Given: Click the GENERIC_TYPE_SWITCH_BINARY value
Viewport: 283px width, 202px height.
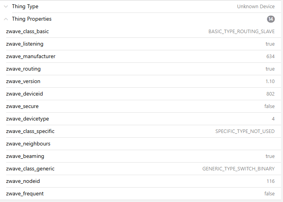Looking at the screenshot, I should tap(238, 169).
